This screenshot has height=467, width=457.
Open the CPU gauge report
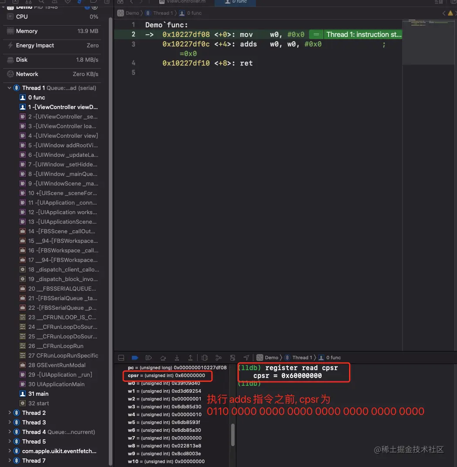(52, 17)
